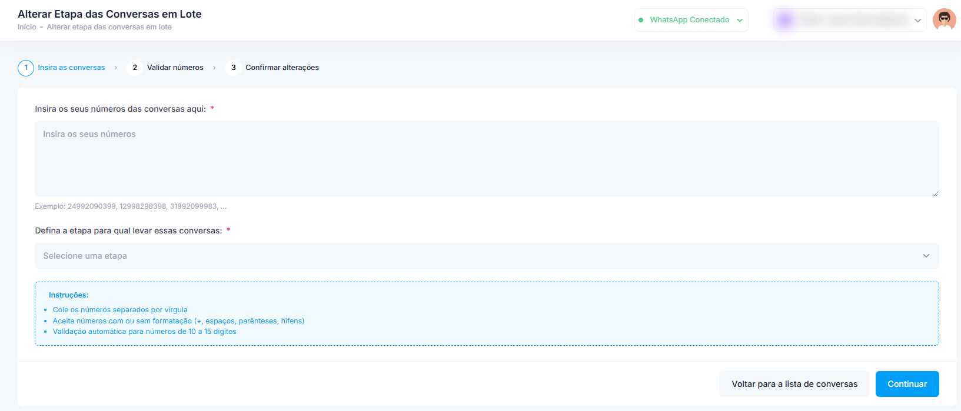Go to Insira as conversas step

coord(71,68)
